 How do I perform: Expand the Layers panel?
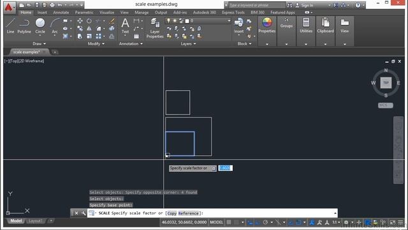point(189,44)
